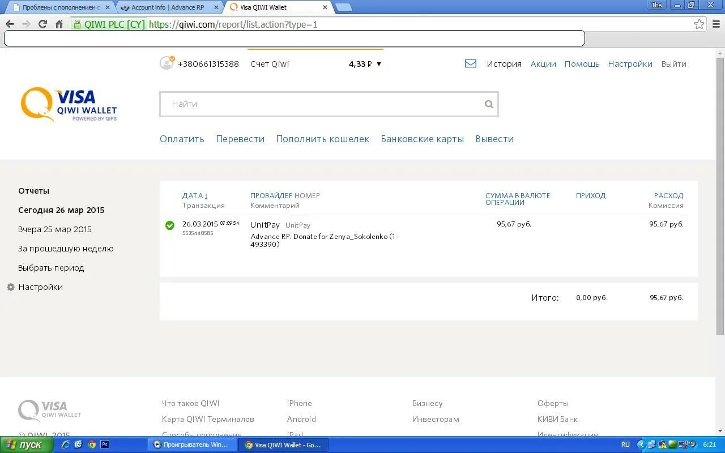Open footer КИВИ Банк link
Image resolution: width=725 pixels, height=453 pixels.
557,419
